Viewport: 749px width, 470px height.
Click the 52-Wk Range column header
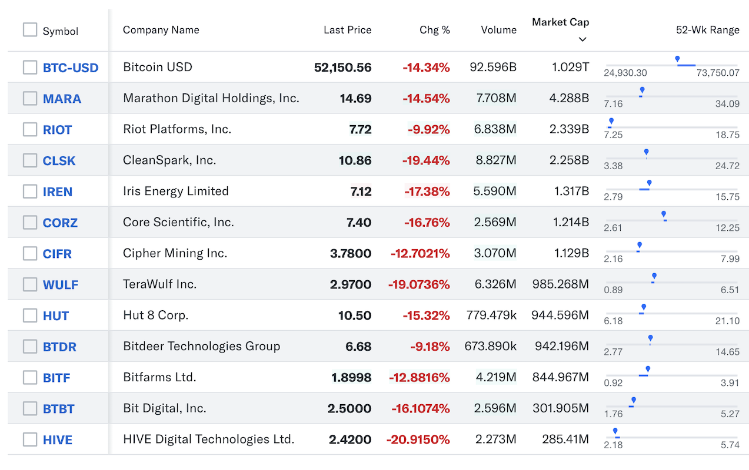[x=708, y=30]
